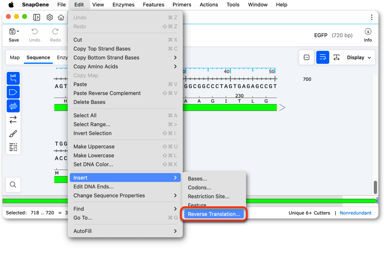
Task: Open the Info panel icon
Action: [x=368, y=31]
